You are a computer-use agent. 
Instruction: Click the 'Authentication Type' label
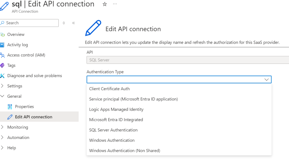pyautogui.click(x=105, y=72)
